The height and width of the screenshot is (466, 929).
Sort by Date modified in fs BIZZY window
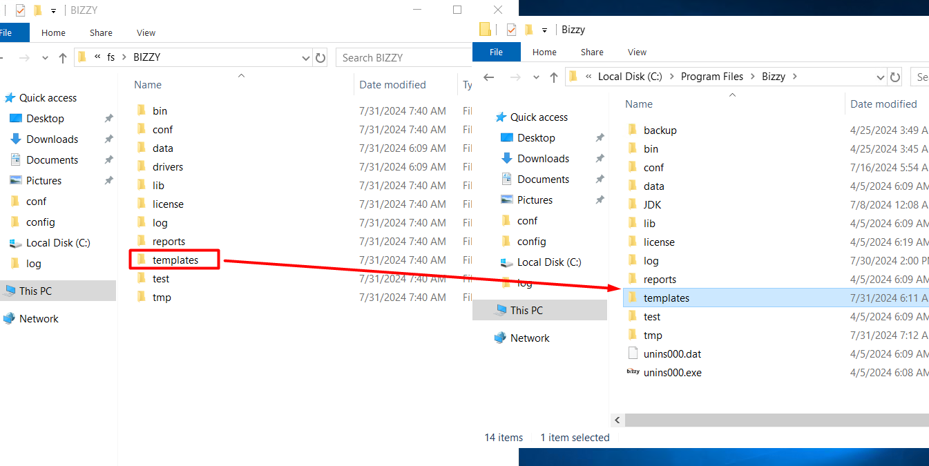click(392, 85)
